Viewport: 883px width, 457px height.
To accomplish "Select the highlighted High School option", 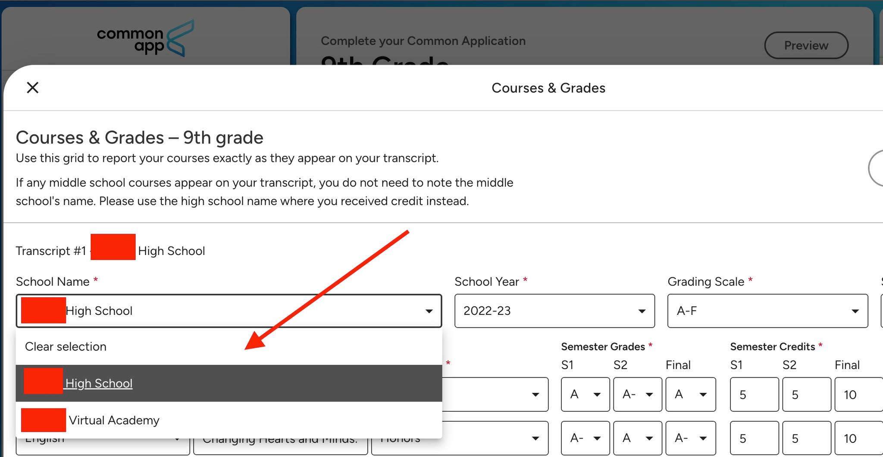I will tap(229, 383).
